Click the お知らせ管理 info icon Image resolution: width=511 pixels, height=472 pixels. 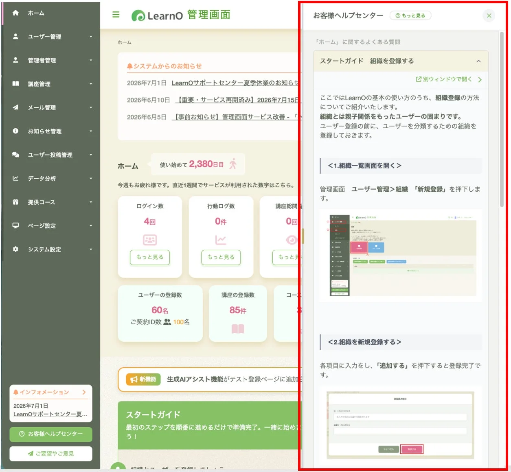click(x=15, y=131)
